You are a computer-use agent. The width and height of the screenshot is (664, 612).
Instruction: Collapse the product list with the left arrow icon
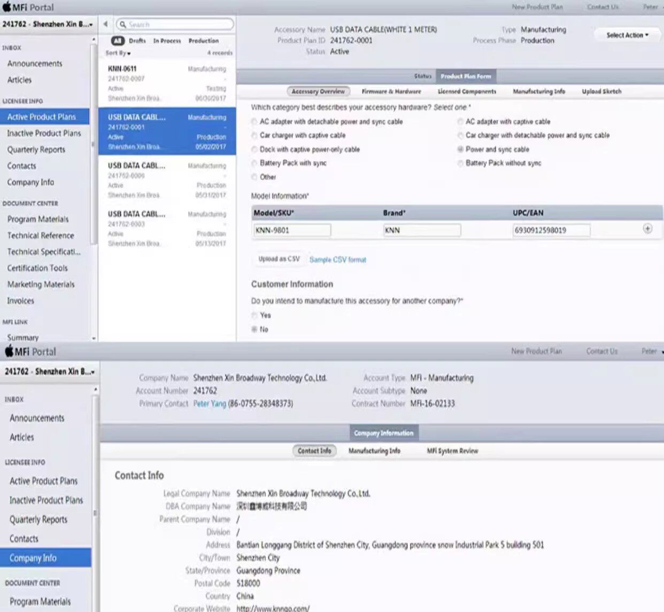click(x=105, y=24)
